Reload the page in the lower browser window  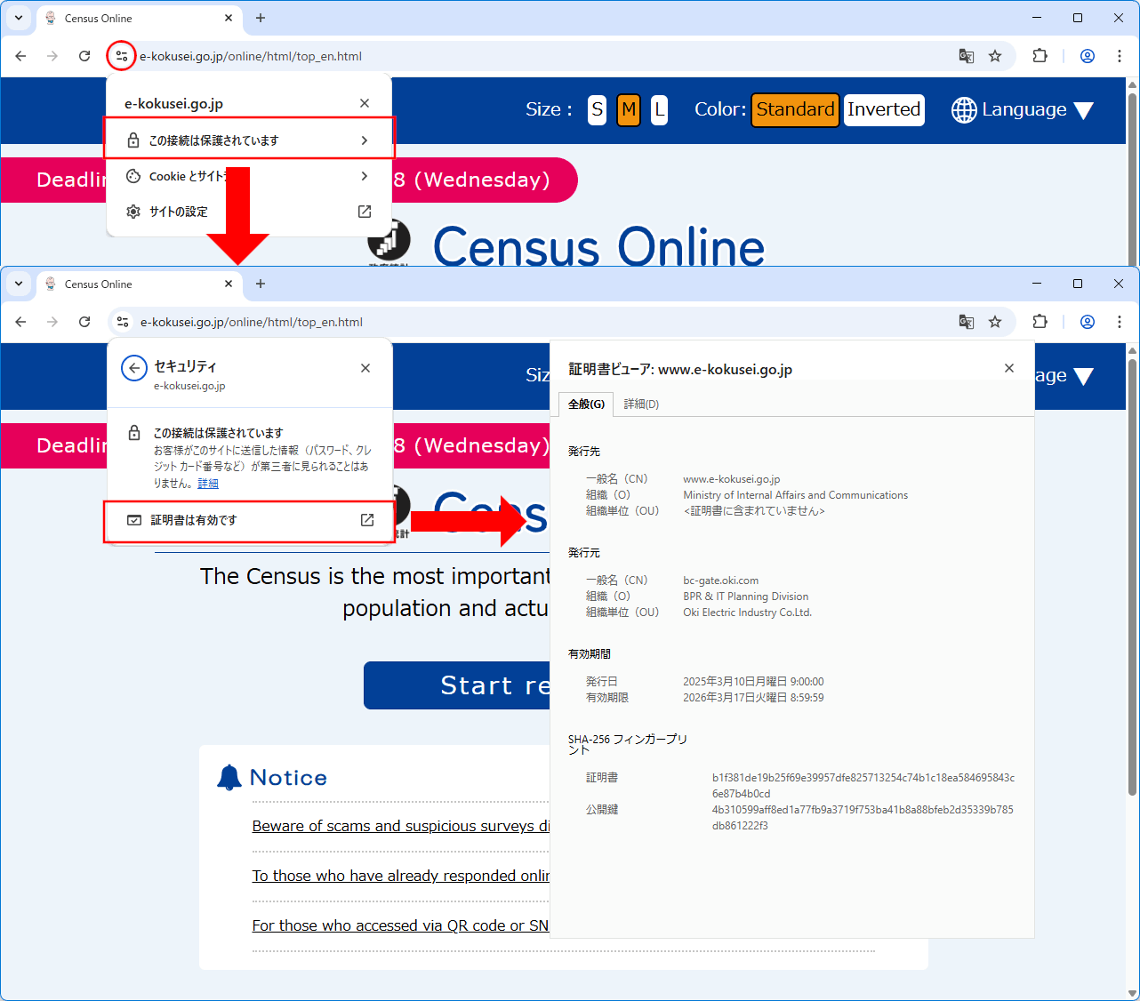[x=84, y=322]
